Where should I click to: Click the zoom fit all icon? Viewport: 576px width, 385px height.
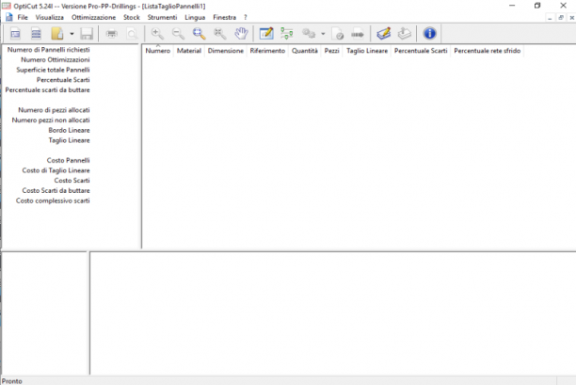(x=220, y=34)
